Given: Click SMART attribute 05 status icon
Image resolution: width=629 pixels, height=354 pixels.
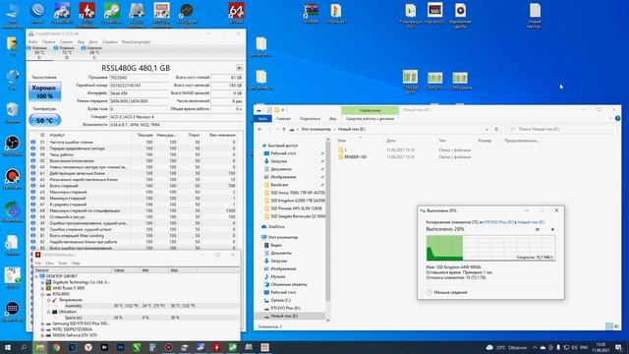Looking at the screenshot, I should coord(33,148).
